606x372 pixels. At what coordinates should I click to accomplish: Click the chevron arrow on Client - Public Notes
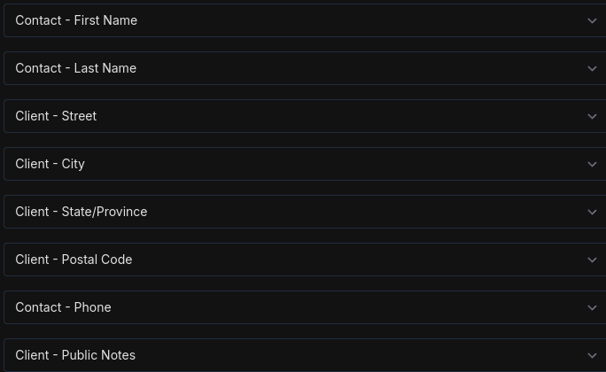593,355
